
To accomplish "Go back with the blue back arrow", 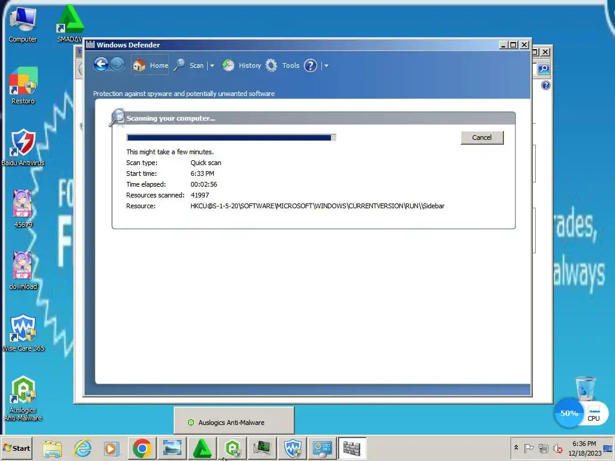I will (x=101, y=65).
